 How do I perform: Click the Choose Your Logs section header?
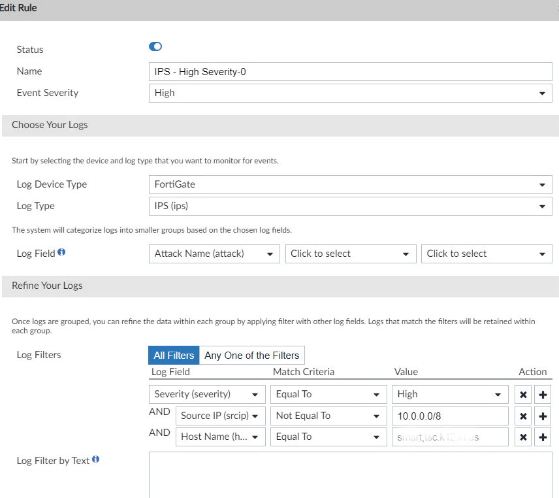280,125
